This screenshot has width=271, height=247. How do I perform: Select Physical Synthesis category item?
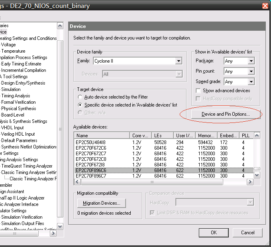18,109
